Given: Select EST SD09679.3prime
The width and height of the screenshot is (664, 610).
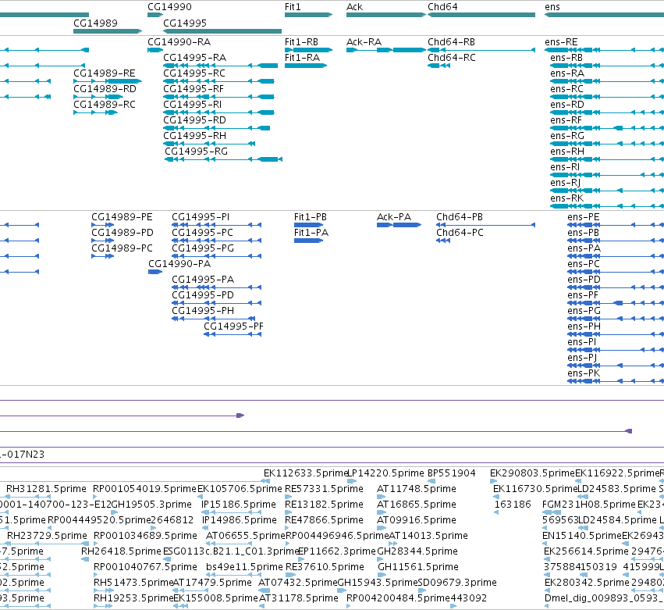Looking at the screenshot, I should 457,583.
